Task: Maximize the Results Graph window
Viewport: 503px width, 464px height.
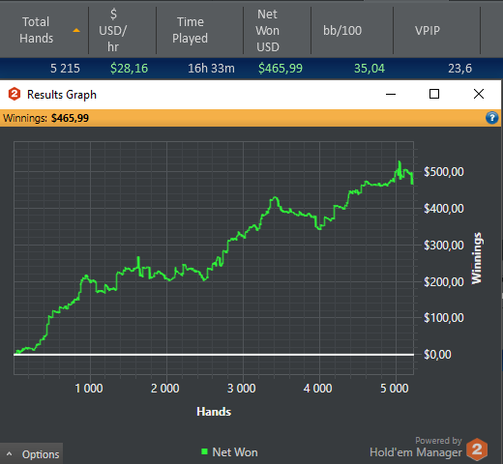Action: pos(434,94)
